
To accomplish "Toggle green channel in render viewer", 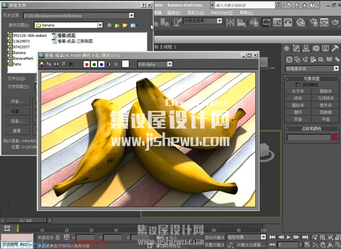I will tap(94, 64).
